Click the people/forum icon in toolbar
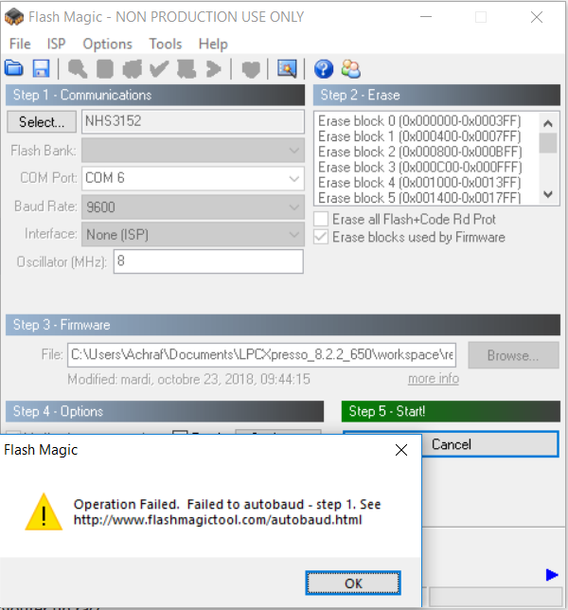Image resolution: width=568 pixels, height=610 pixels. pos(350,69)
